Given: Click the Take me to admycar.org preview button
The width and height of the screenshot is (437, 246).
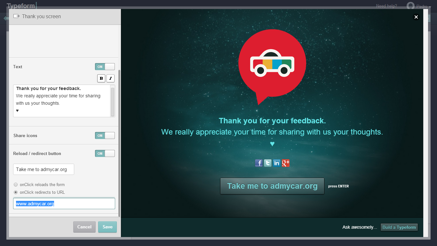Looking at the screenshot, I should tap(272, 186).
